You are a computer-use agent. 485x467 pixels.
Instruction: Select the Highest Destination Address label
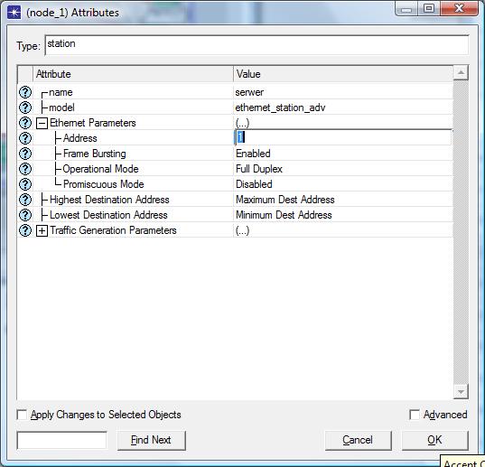coord(109,200)
